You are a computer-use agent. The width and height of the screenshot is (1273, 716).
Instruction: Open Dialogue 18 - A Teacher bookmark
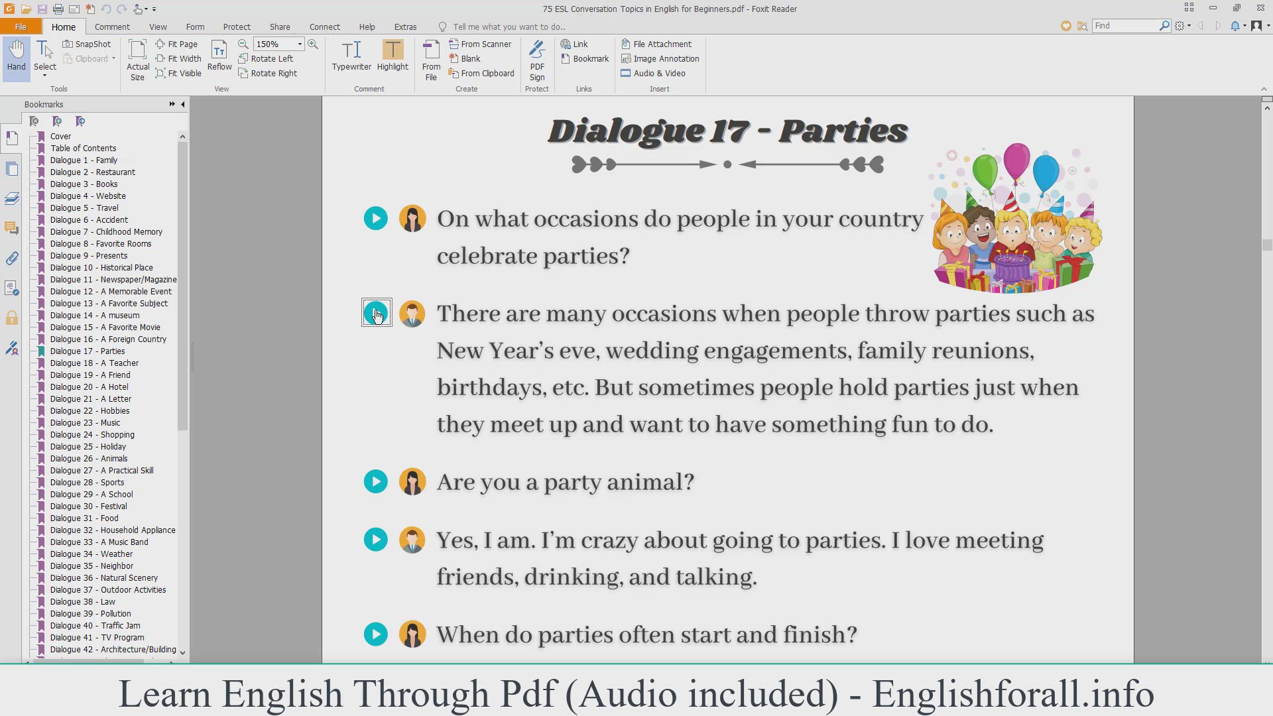(x=94, y=363)
